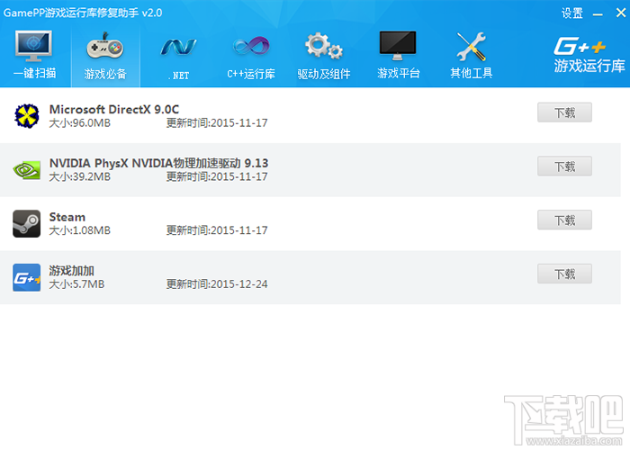Screen dimensions: 630x450
Task: Click the GamePP游戏运行库修复助手 v2.0 title
Action: tap(83, 13)
